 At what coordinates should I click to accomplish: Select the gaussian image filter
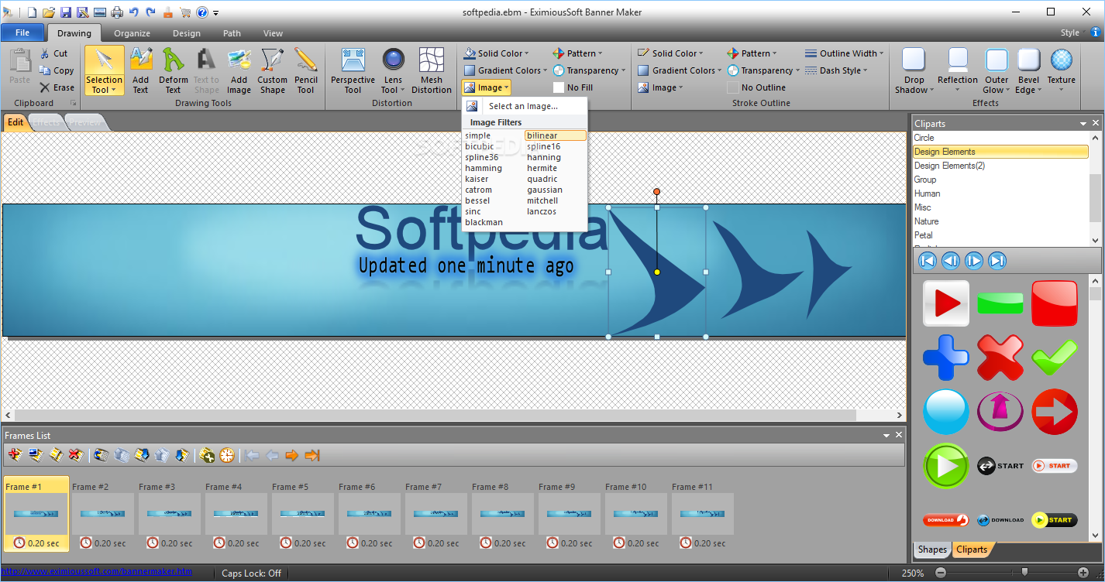(545, 190)
